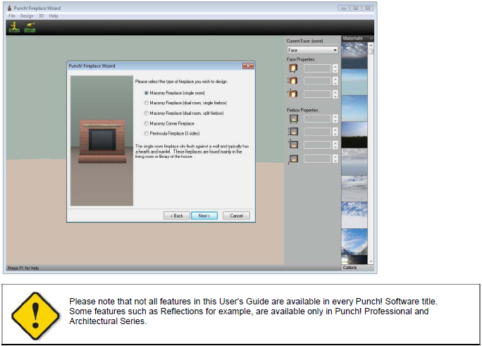Click the 'Current Face: (none)' label
This screenshot has width=482, height=346.
click(x=304, y=41)
